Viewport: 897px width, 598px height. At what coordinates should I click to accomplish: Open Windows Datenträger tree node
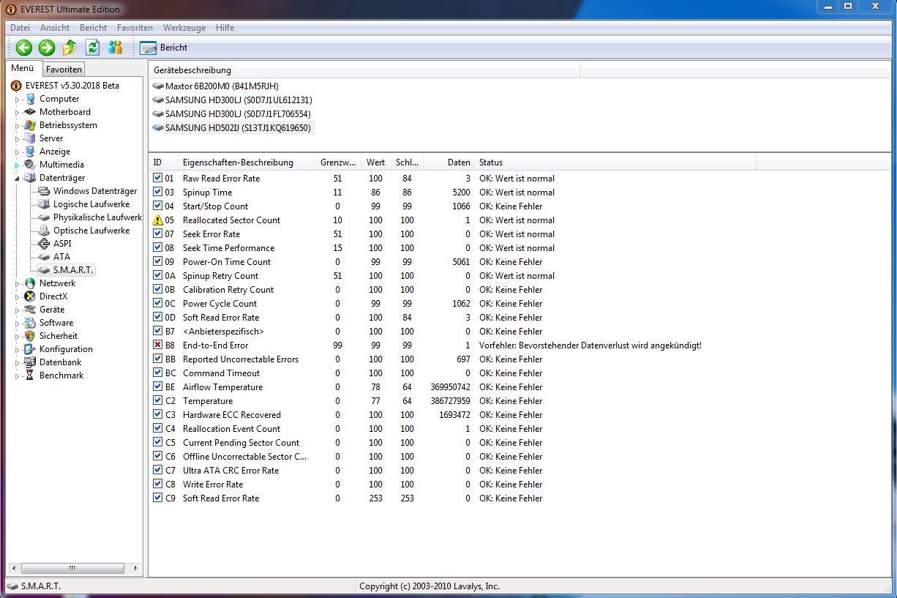(x=94, y=191)
